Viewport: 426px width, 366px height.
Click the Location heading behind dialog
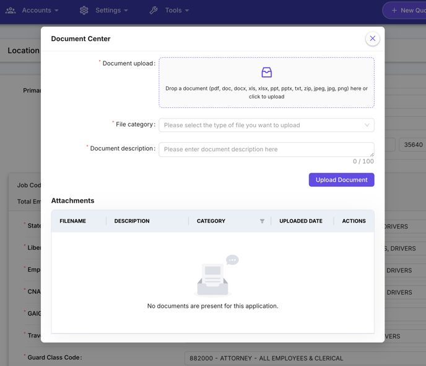point(24,51)
